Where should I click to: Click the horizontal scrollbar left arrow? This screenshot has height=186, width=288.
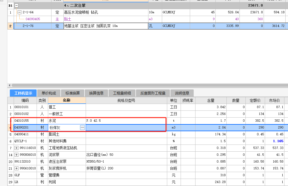[x=9, y=85]
